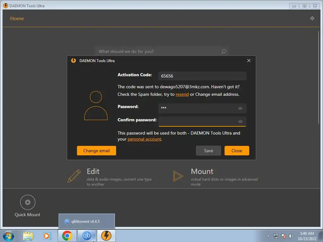The width and height of the screenshot is (323, 242).
Task: Maximize the DAEMON Tools Ultra window
Action: click(304, 6)
